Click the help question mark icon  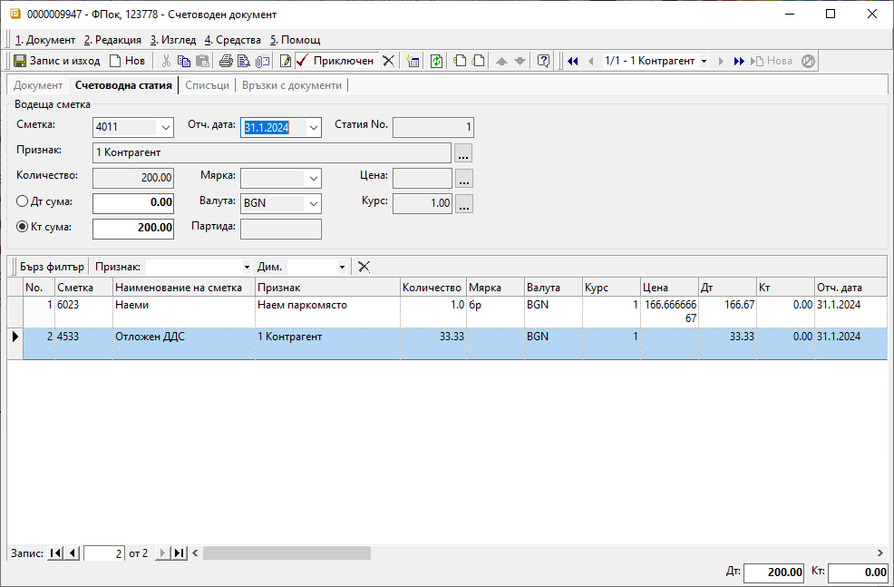[x=544, y=61]
